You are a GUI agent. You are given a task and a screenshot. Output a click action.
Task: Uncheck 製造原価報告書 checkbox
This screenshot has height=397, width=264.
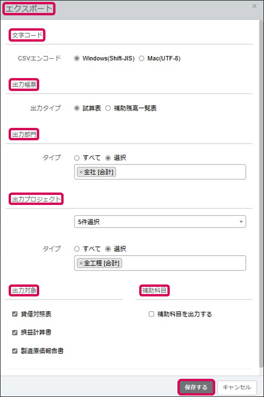15,351
